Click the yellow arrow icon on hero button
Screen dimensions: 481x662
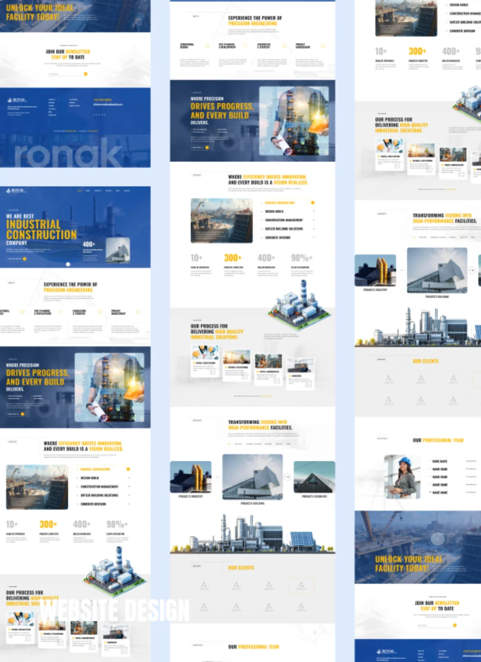click(x=24, y=259)
